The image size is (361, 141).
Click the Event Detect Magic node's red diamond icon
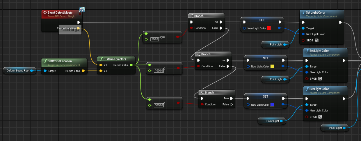pos(45,13)
